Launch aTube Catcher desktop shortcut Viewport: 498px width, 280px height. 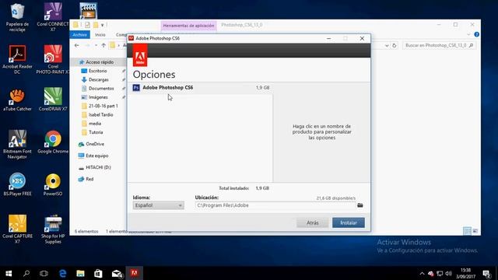click(x=17, y=100)
